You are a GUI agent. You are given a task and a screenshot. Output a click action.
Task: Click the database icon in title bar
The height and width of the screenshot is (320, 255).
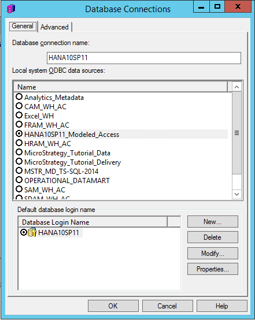[11, 9]
